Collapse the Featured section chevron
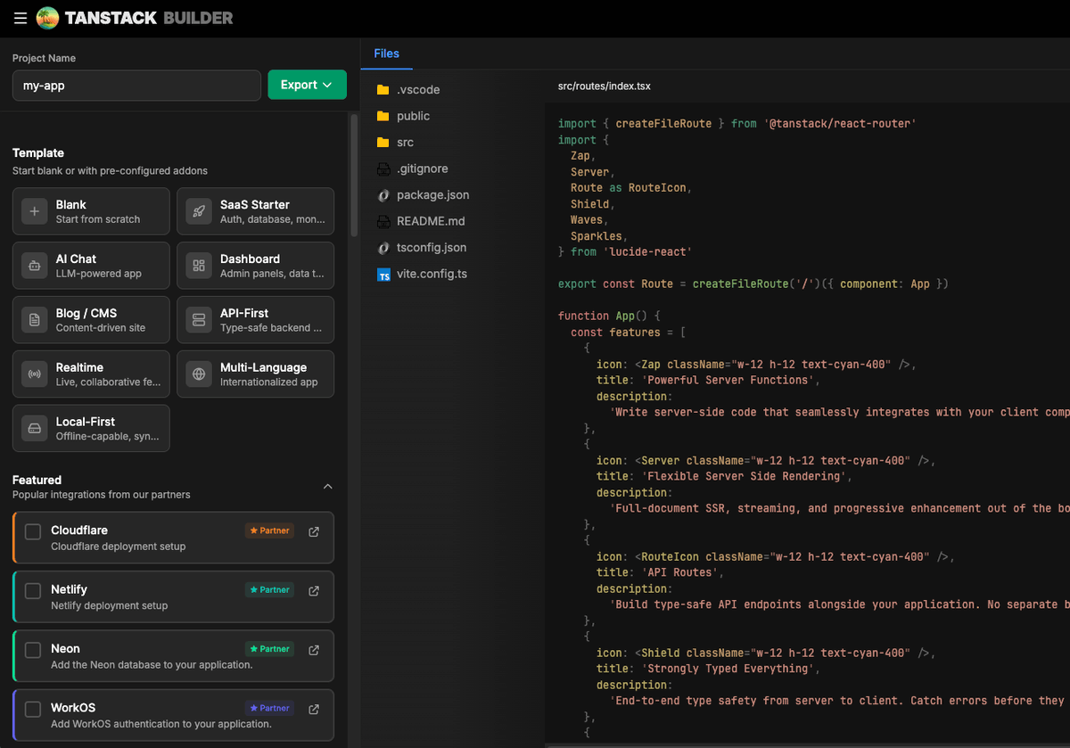The width and height of the screenshot is (1070, 748). click(x=327, y=487)
